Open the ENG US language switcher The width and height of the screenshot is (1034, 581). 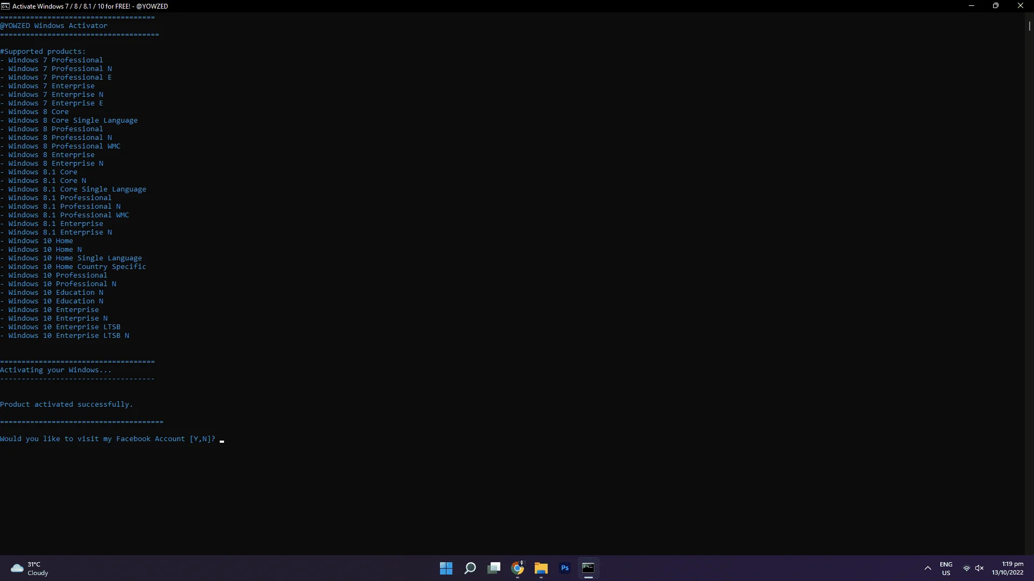pyautogui.click(x=946, y=569)
